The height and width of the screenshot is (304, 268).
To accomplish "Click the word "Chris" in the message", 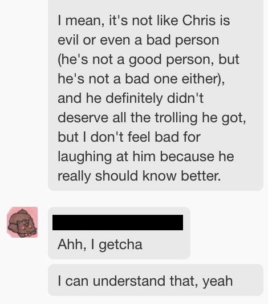I will click(x=199, y=21).
